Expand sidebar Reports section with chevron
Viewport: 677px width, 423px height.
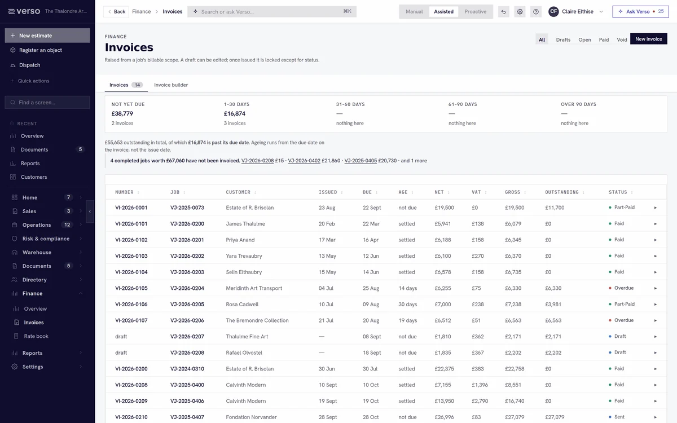pos(47,353)
